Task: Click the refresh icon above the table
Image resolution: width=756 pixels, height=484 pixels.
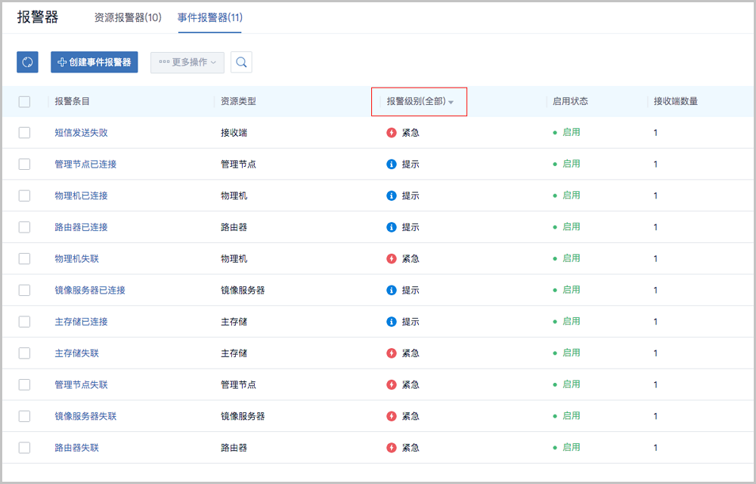Action: 27,62
